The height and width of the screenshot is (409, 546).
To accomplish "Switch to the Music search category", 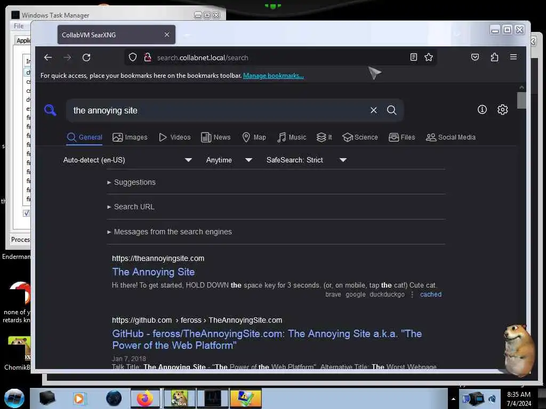I will [x=292, y=137].
